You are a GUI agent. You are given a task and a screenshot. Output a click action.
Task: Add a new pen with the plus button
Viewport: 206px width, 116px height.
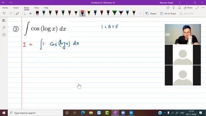coord(140,14)
